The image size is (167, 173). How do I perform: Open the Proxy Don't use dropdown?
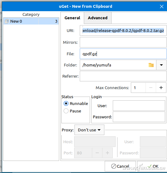tap(89, 130)
